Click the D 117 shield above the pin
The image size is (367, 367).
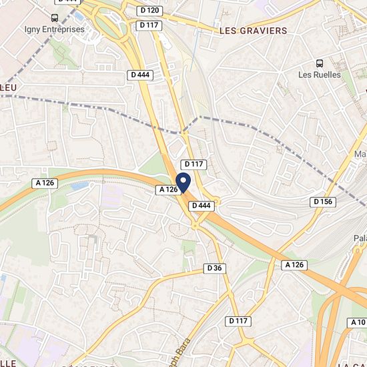pyautogui.click(x=194, y=164)
